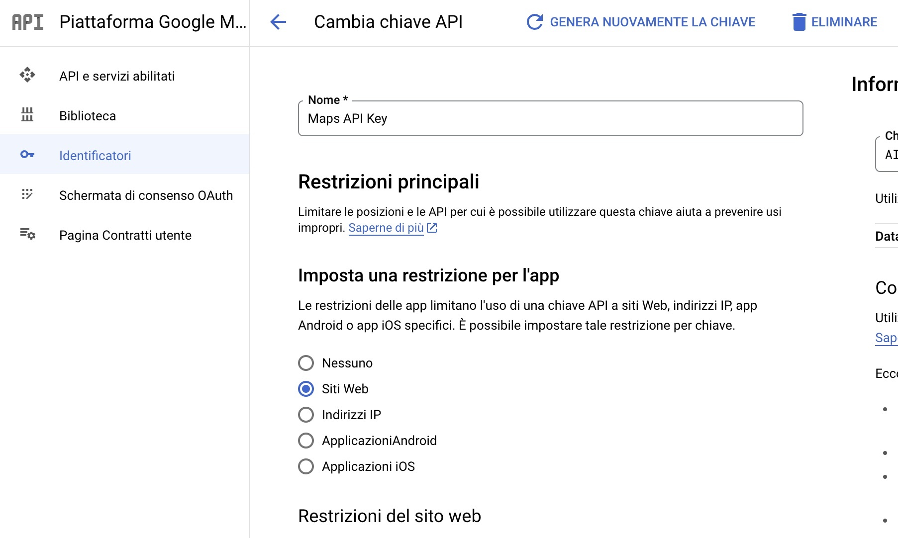The height and width of the screenshot is (538, 898).
Task: Click the enabled APIs and services icon
Action: coord(27,76)
